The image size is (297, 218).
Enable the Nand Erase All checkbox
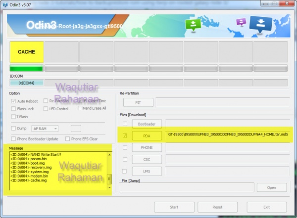tap(80, 108)
